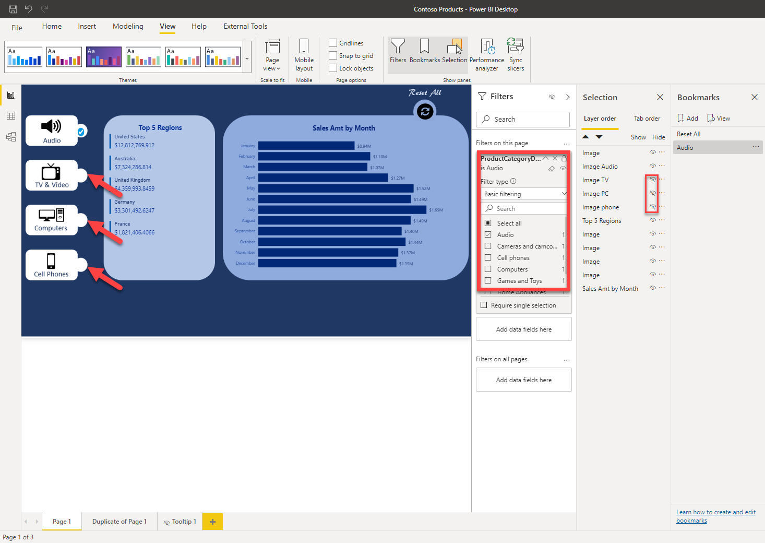Open the Home ribbon tab
The image size is (765, 543).
(x=52, y=26)
